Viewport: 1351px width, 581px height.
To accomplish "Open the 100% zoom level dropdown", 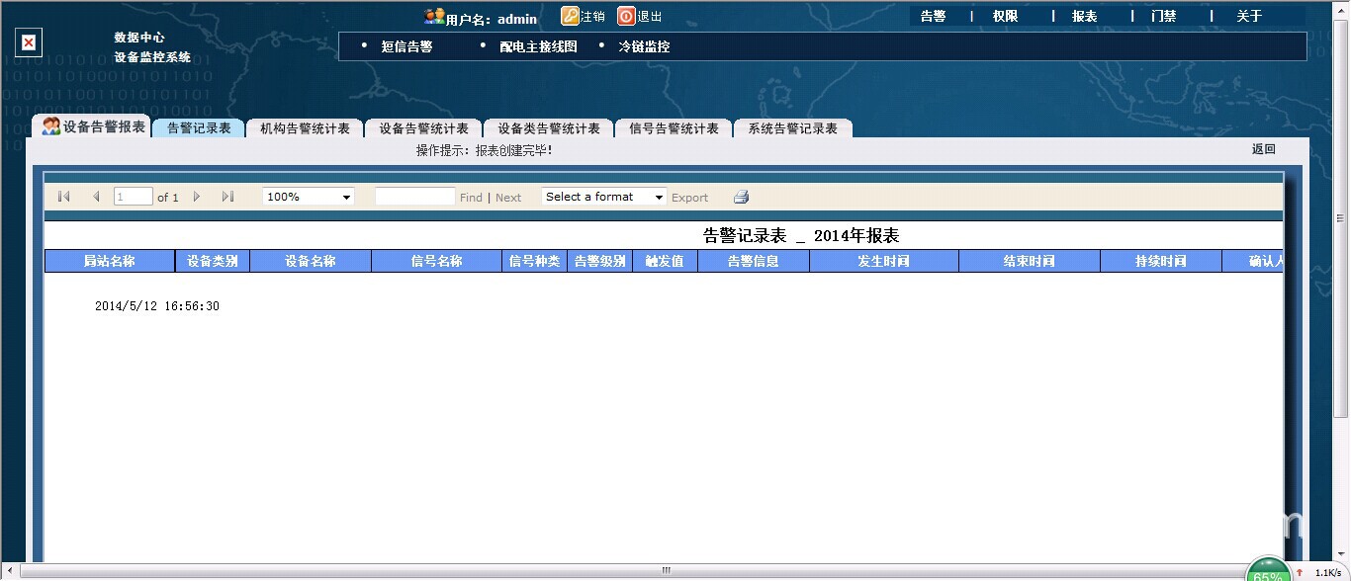I will [x=307, y=197].
